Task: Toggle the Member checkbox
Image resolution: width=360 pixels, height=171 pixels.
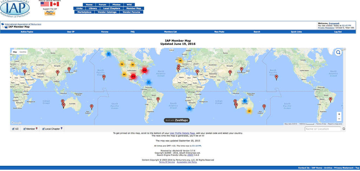Action: pos(25,129)
